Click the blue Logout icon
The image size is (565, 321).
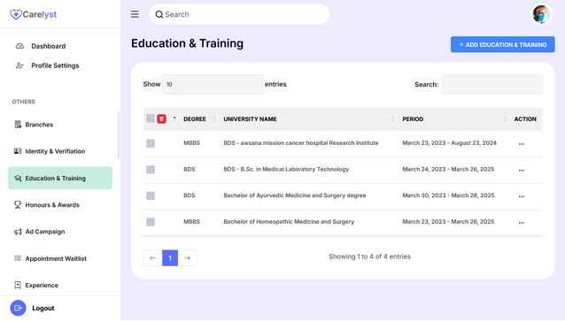(x=18, y=308)
